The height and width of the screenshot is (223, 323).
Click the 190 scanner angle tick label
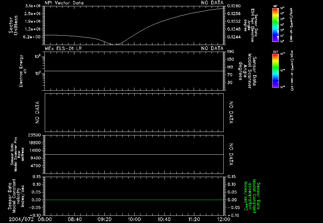point(231,52)
